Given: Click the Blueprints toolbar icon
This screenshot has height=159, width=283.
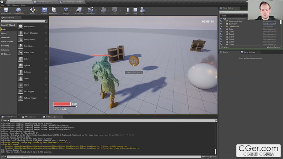Looking at the screenshot, I should 79,10.
